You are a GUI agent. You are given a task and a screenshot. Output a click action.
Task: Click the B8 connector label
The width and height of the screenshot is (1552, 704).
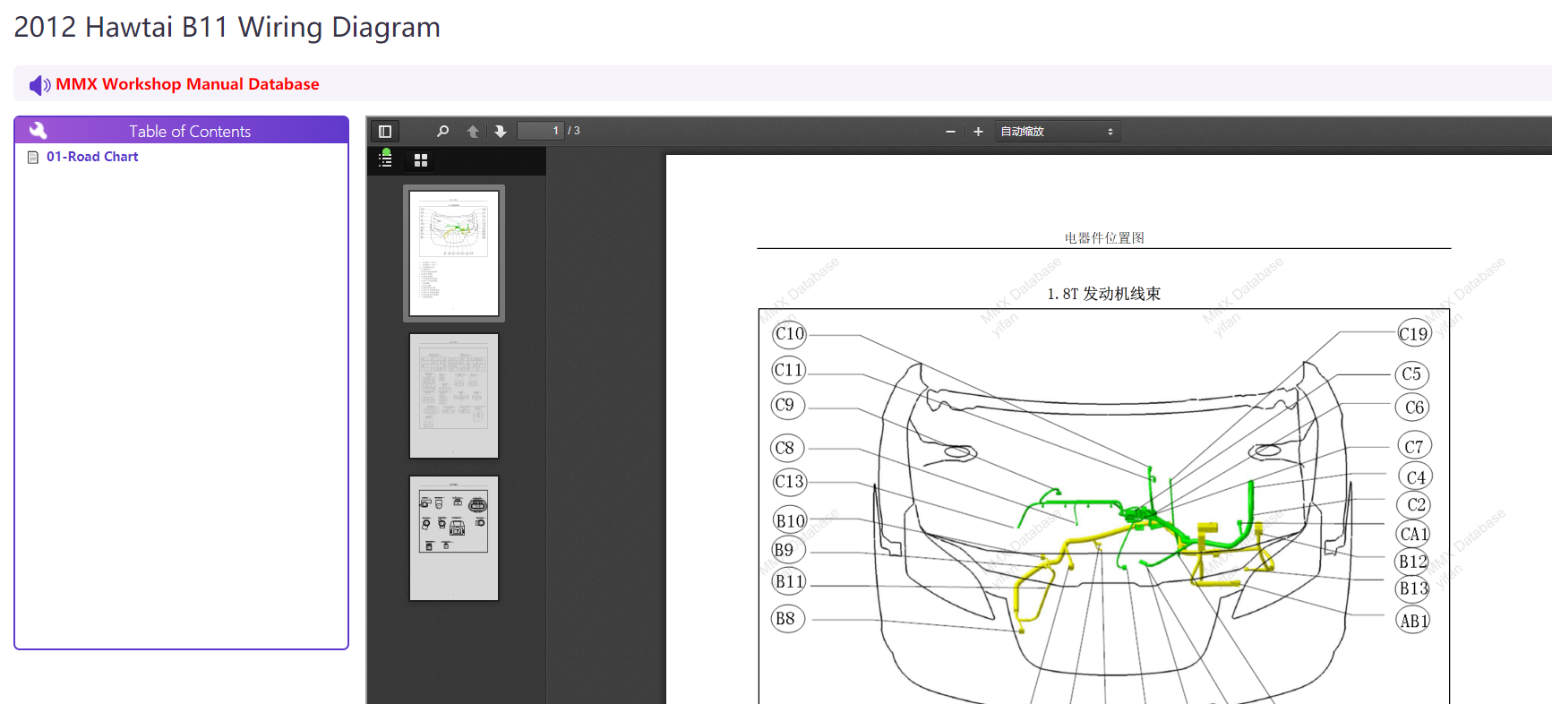[x=788, y=619]
